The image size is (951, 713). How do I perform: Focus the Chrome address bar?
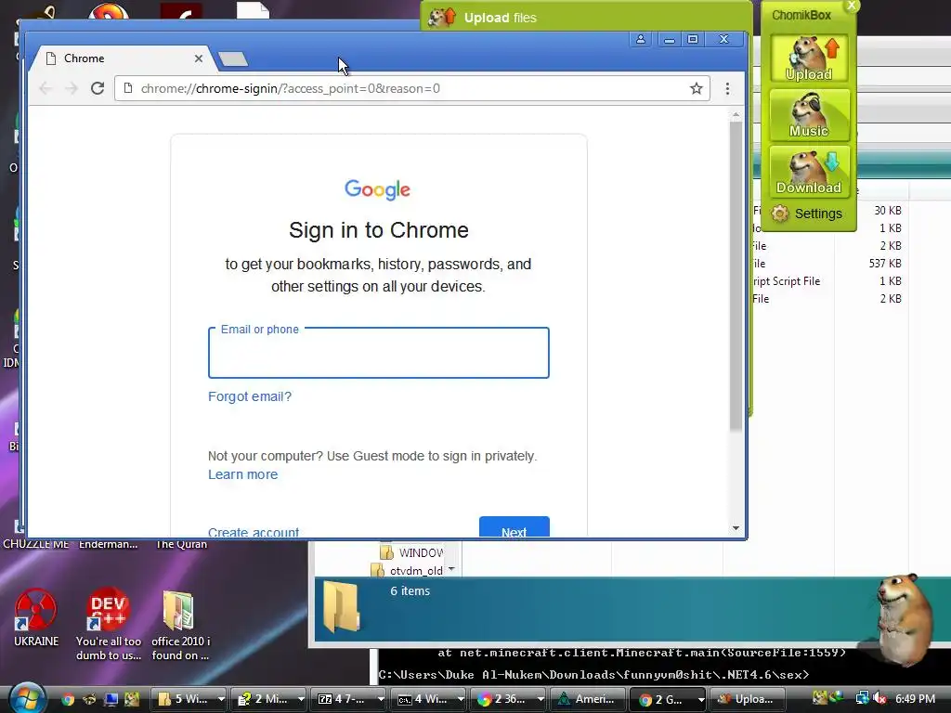click(x=412, y=88)
